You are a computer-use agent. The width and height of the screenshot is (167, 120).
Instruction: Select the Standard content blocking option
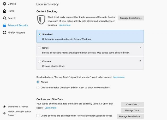point(39,34)
